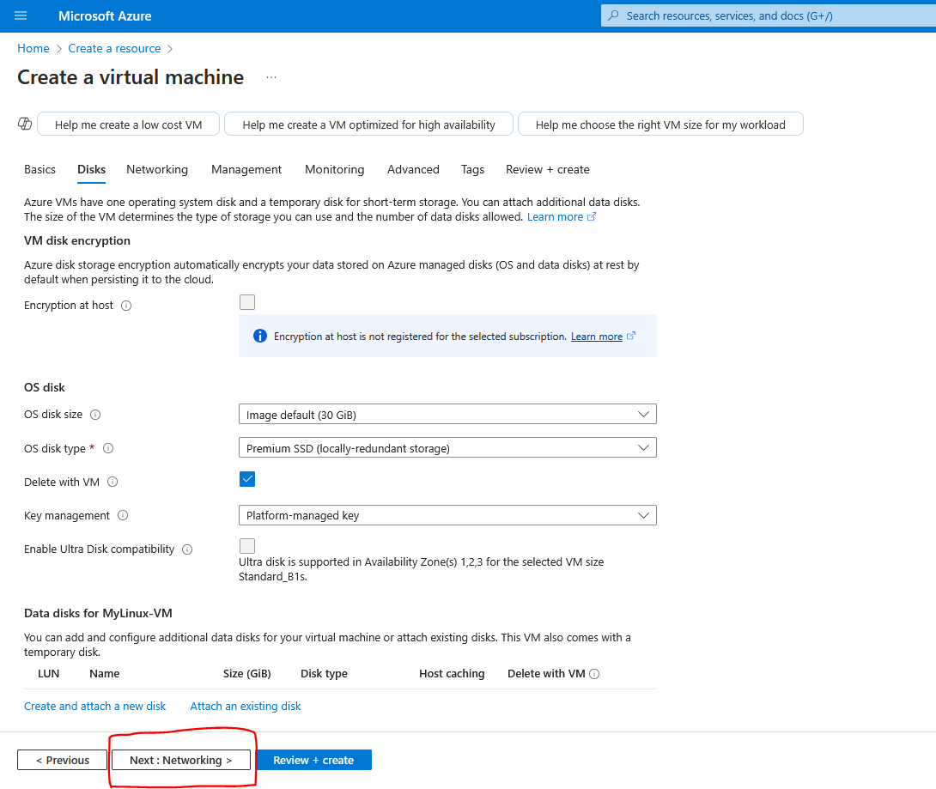Click the blue Review + create button

[313, 760]
